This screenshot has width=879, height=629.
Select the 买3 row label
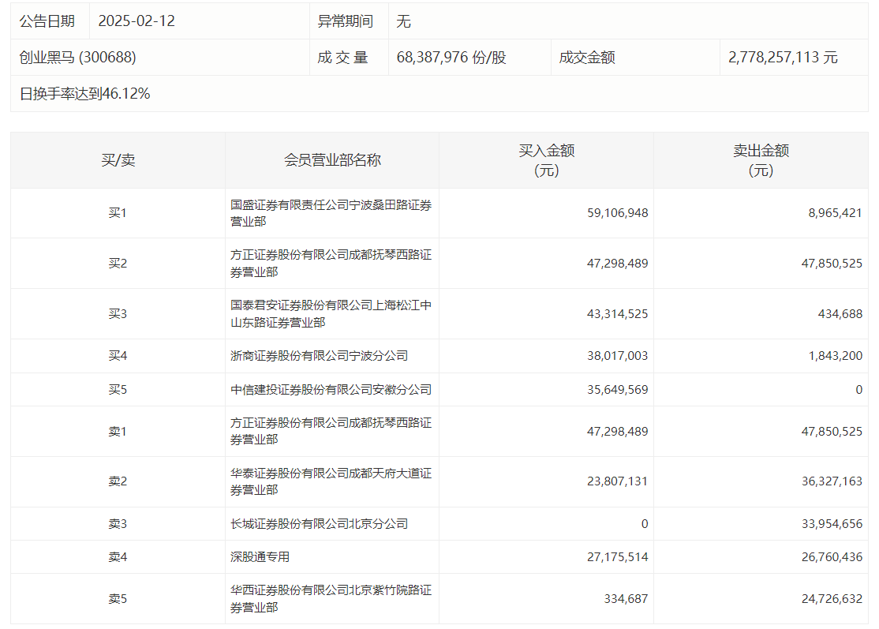[x=118, y=314]
